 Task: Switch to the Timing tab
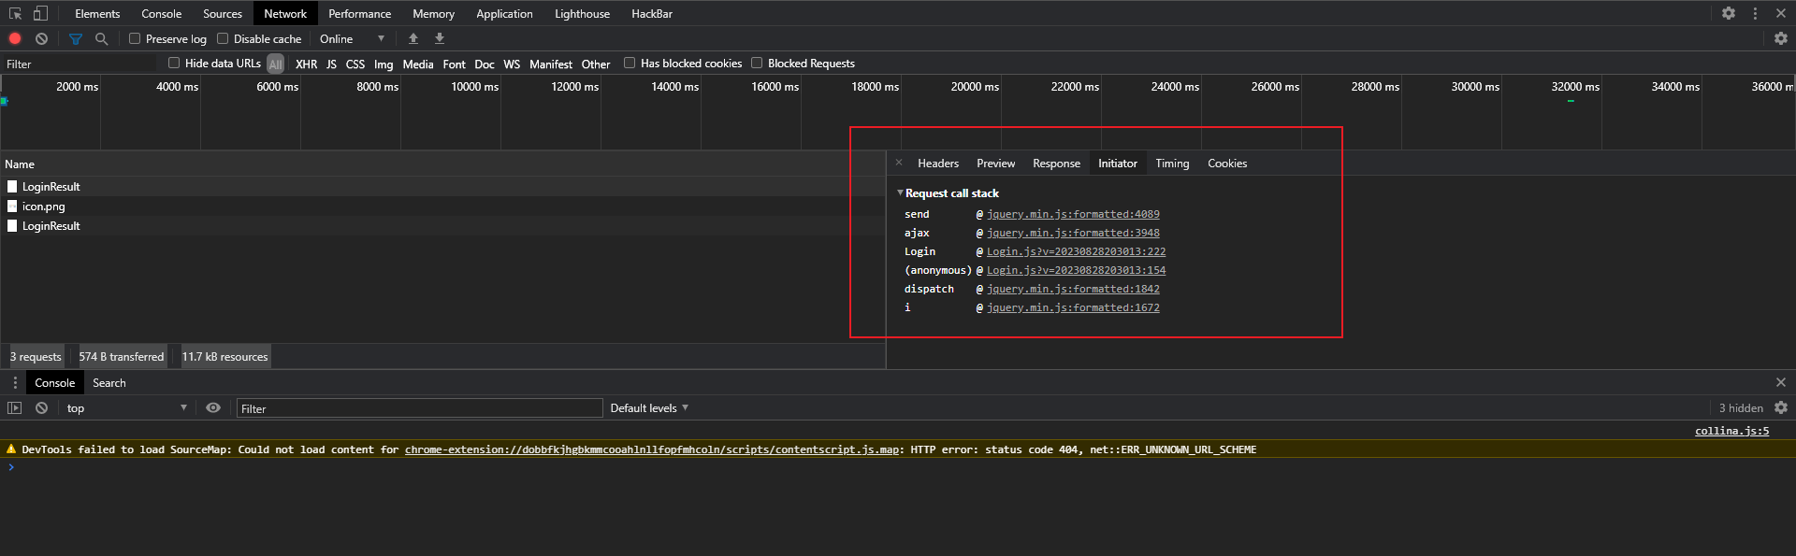pos(1172,163)
